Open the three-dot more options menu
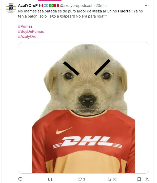157x183 pixels. (x=147, y=6)
